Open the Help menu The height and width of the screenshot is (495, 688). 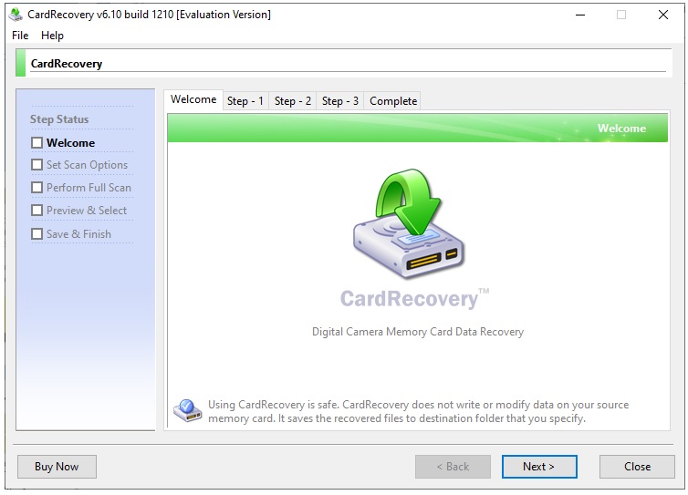tap(52, 36)
